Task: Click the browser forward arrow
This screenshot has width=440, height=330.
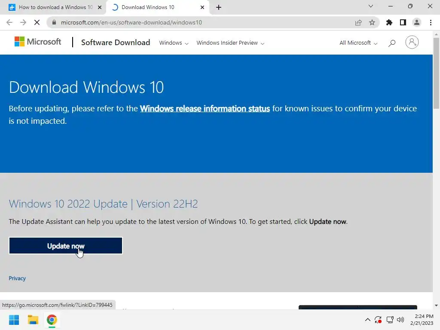Action: click(23, 22)
